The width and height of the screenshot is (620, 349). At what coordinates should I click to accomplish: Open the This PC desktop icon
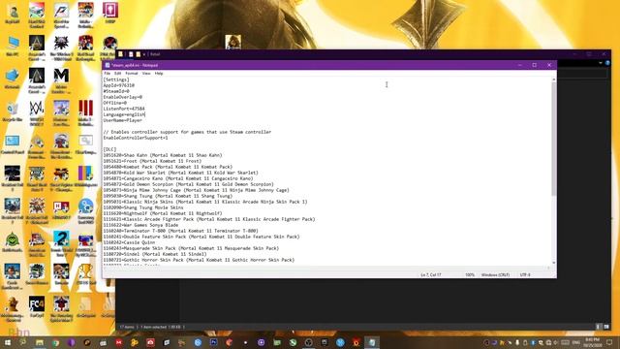point(13,47)
